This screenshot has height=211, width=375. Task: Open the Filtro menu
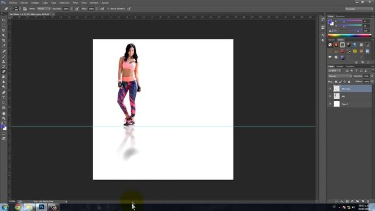point(76,2)
